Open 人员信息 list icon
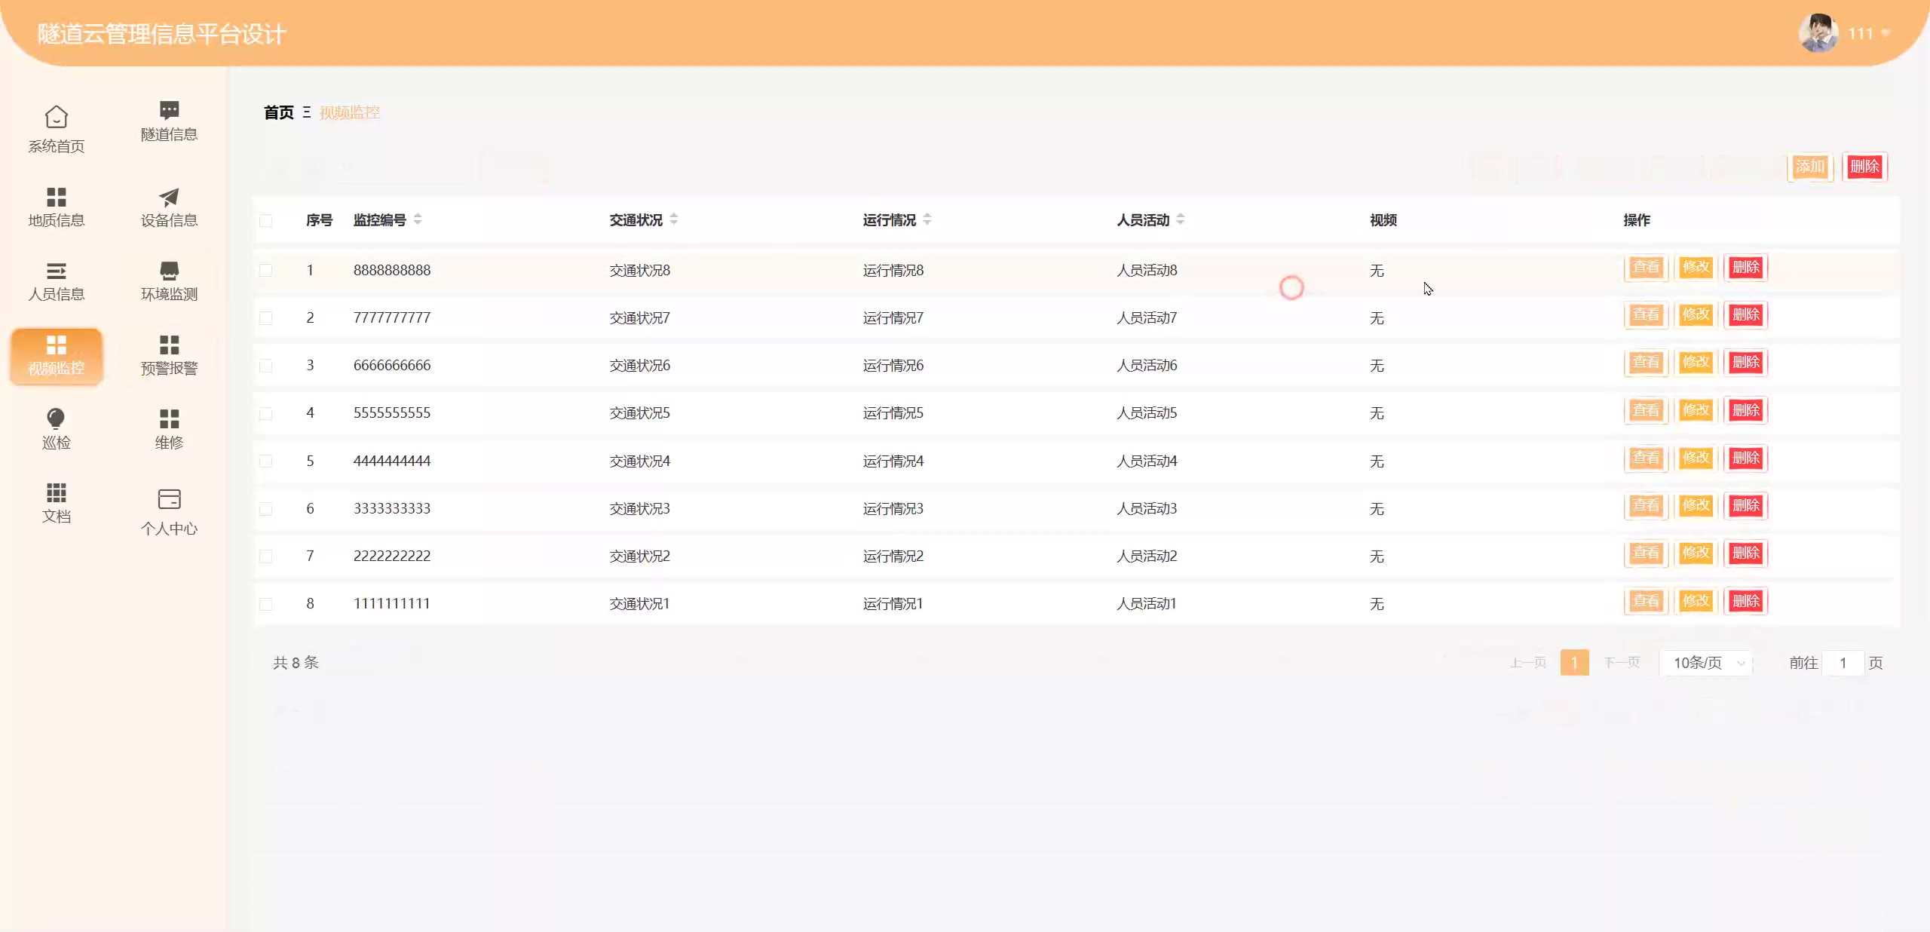 pos(57,271)
